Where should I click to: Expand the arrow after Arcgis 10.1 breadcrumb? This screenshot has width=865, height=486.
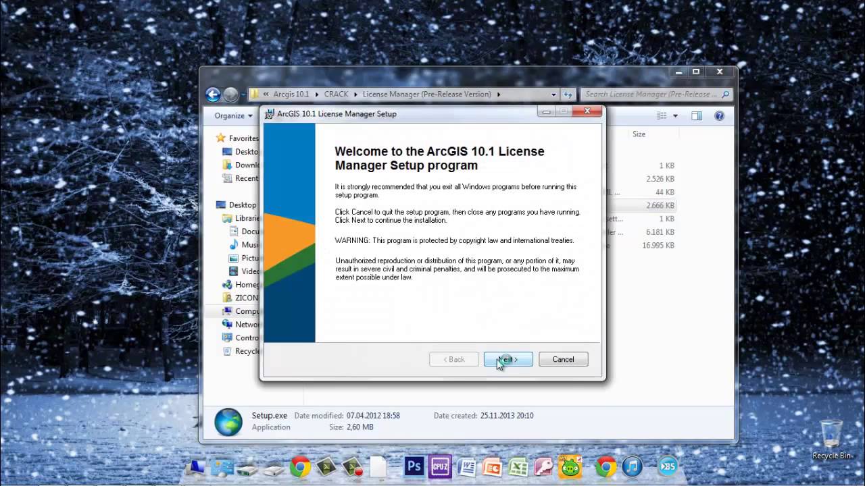(x=316, y=94)
